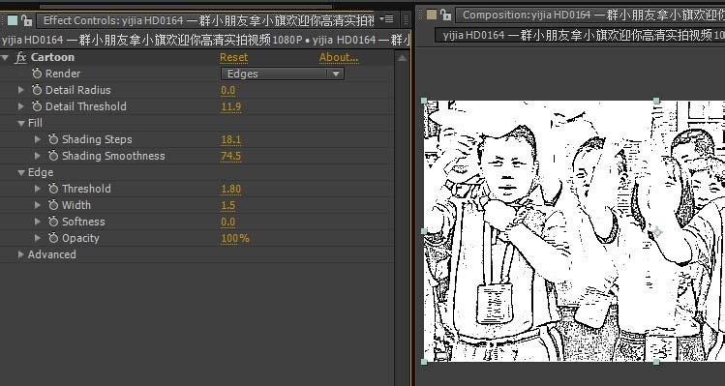Edit Edge Softness value 0.0

(227, 222)
